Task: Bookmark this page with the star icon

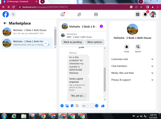Action: 141,7
